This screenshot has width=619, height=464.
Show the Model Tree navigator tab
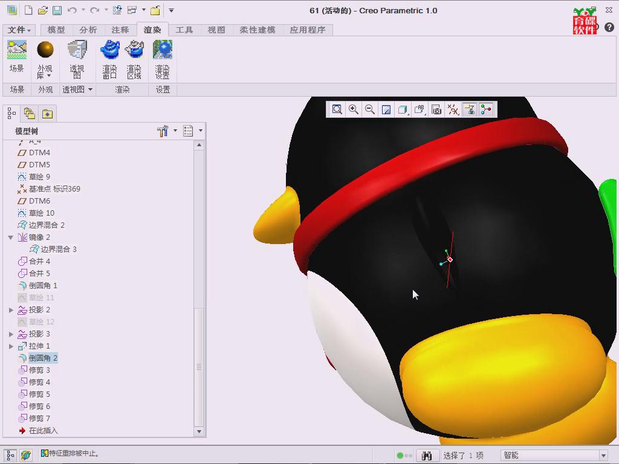pos(11,114)
